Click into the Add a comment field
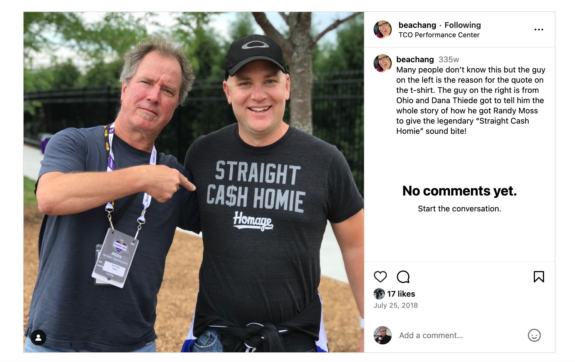This screenshot has width=575, height=362. click(432, 335)
